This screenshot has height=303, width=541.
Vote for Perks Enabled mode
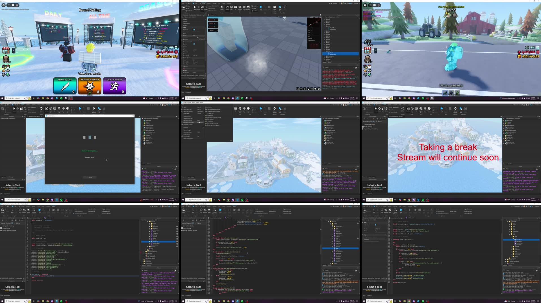click(114, 86)
